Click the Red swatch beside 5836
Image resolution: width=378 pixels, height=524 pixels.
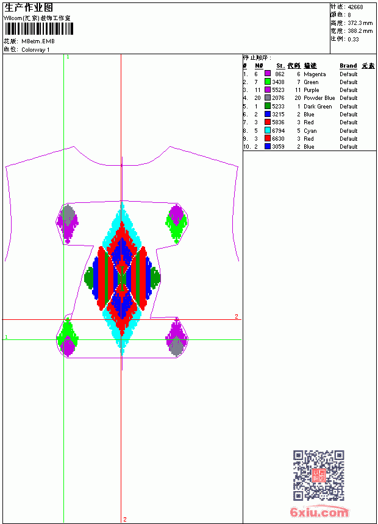pos(268,122)
